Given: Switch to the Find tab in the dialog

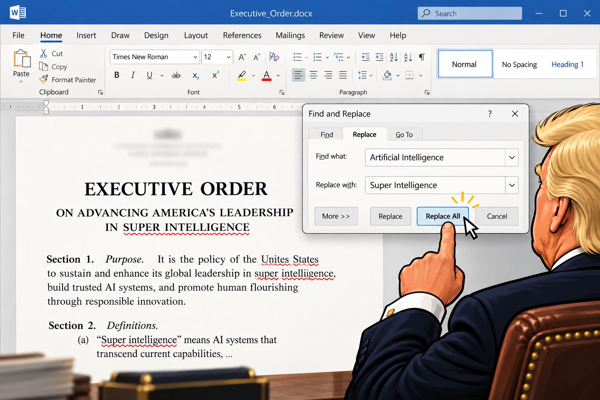Looking at the screenshot, I should coord(327,134).
